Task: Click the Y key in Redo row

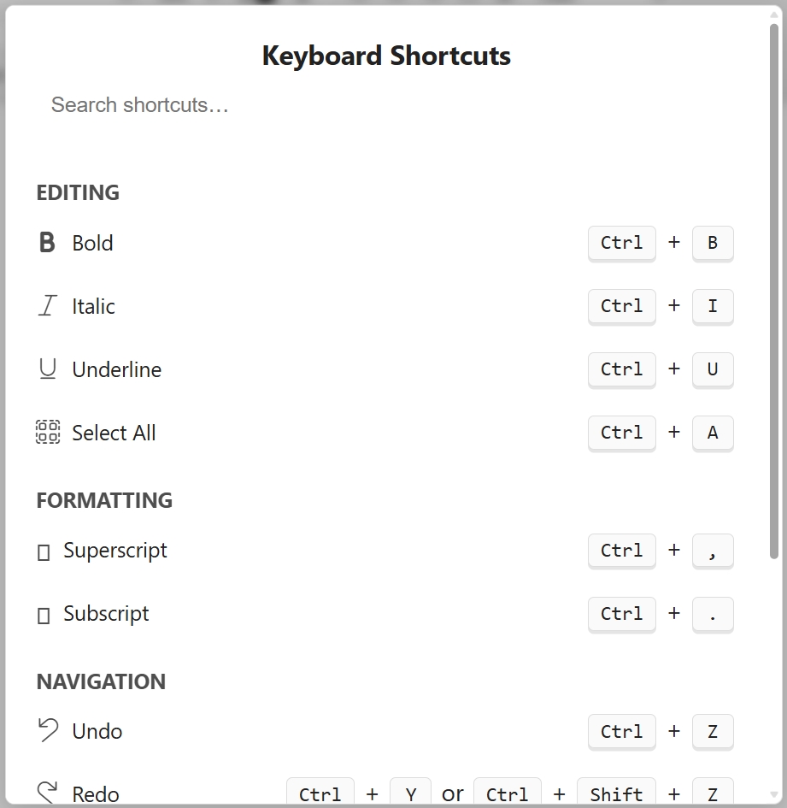Action: point(410,793)
